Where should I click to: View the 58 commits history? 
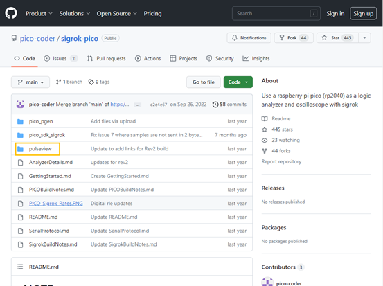(229, 105)
